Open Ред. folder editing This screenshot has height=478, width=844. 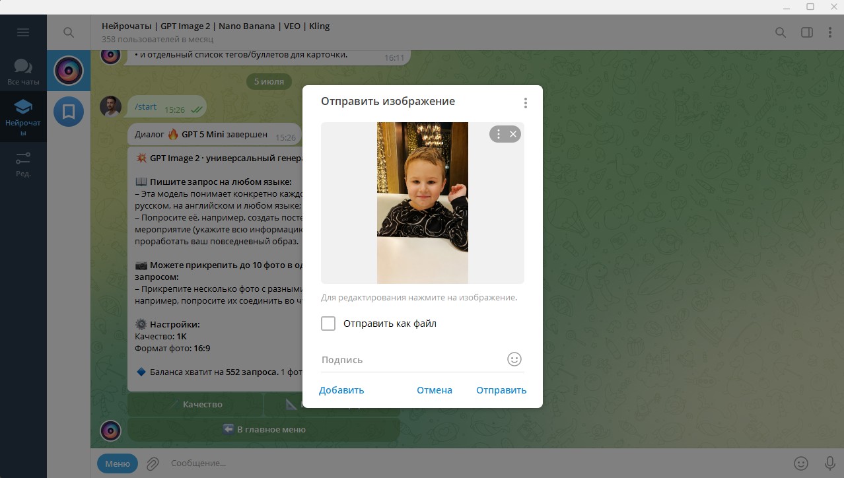tap(23, 164)
